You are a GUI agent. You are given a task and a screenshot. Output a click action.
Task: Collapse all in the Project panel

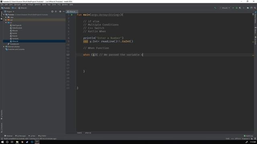click(56, 12)
